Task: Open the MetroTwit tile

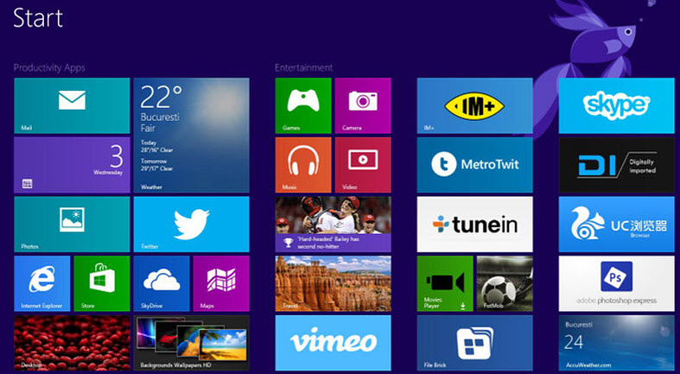Action: tap(474, 164)
